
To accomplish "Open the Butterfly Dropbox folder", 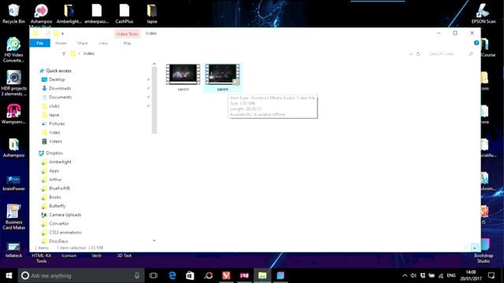I will click(x=57, y=206).
